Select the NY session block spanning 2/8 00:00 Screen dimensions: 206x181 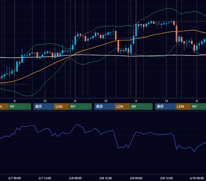click(80, 106)
